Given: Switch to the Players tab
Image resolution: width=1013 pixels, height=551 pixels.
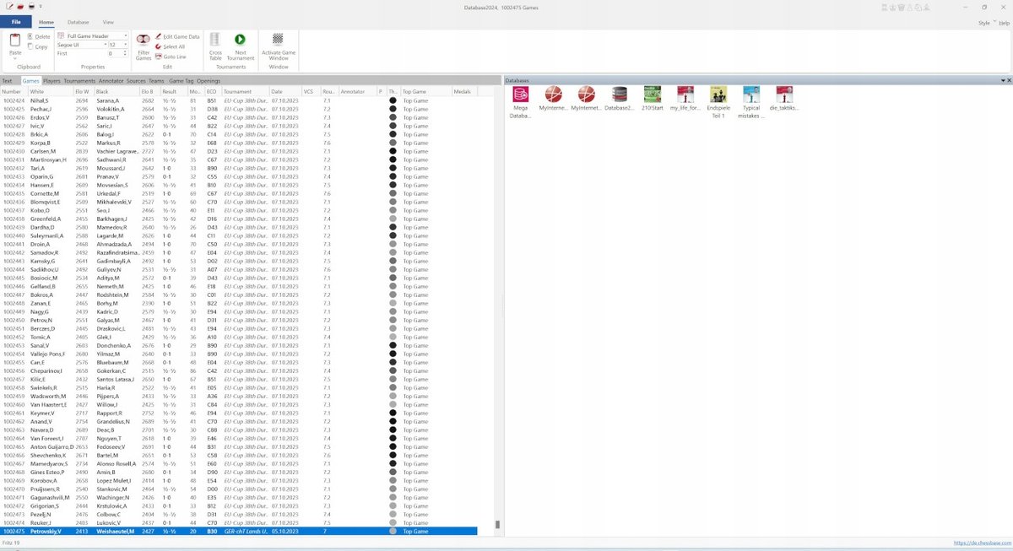Looking at the screenshot, I should 51,80.
